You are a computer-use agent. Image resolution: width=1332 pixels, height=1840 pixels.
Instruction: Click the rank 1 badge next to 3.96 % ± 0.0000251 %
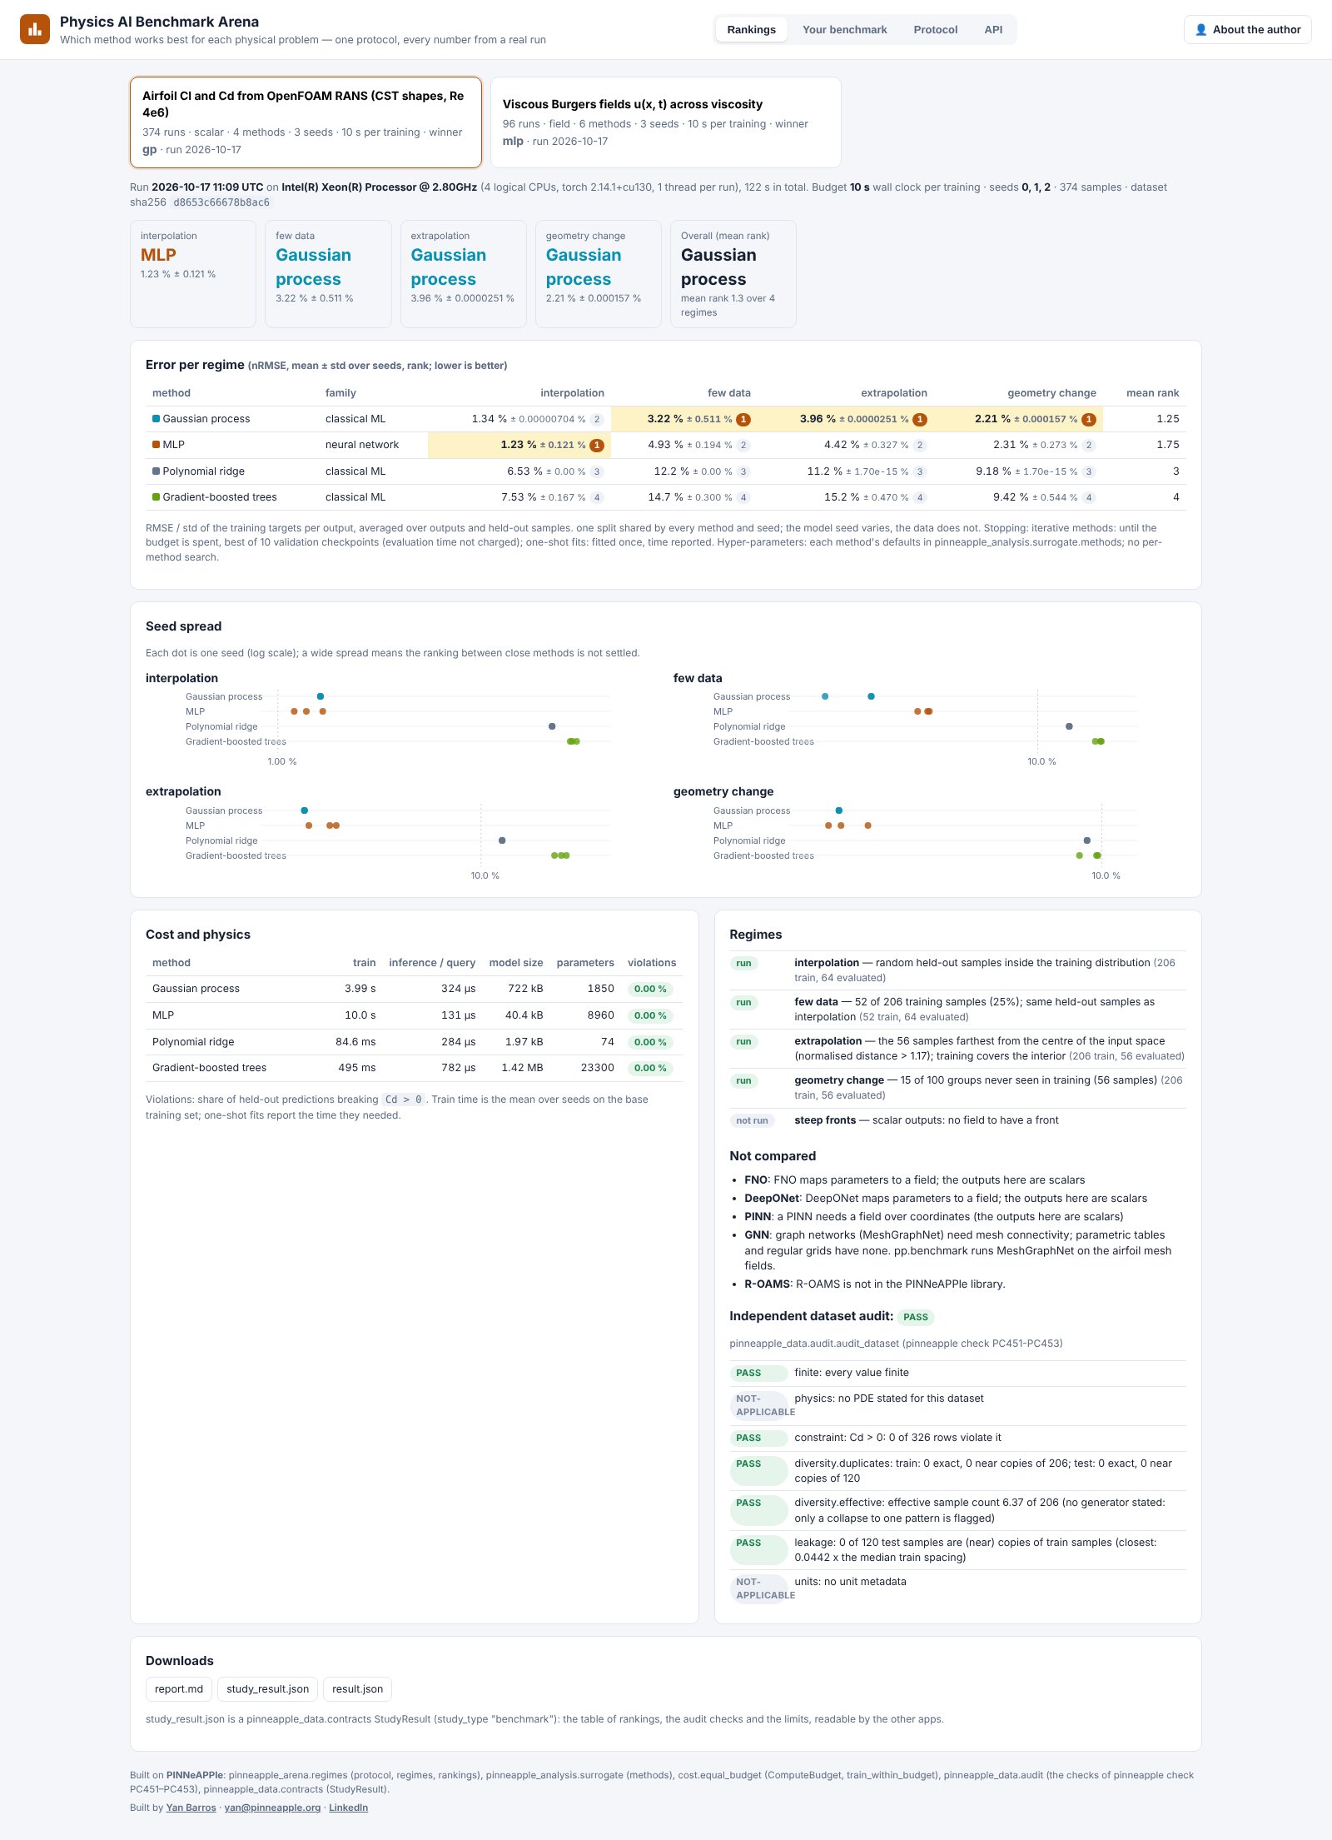(920, 419)
